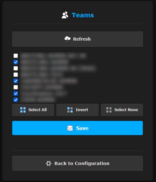Screen dimensions: 156x182
Task: Click the checkered grid icon on Invert
Action: [x=70, y=110]
